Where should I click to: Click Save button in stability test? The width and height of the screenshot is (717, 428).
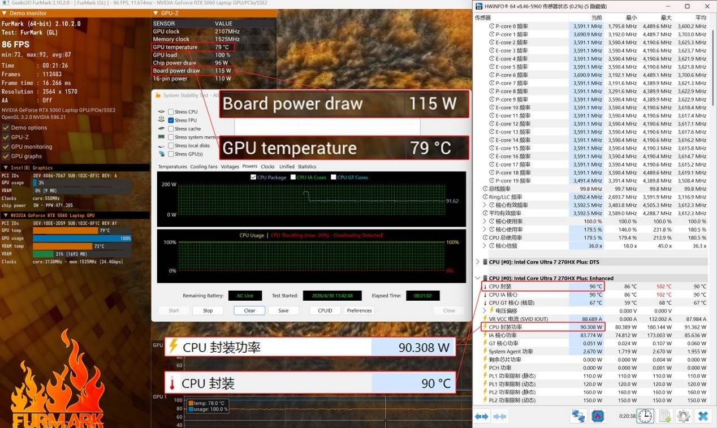283,310
